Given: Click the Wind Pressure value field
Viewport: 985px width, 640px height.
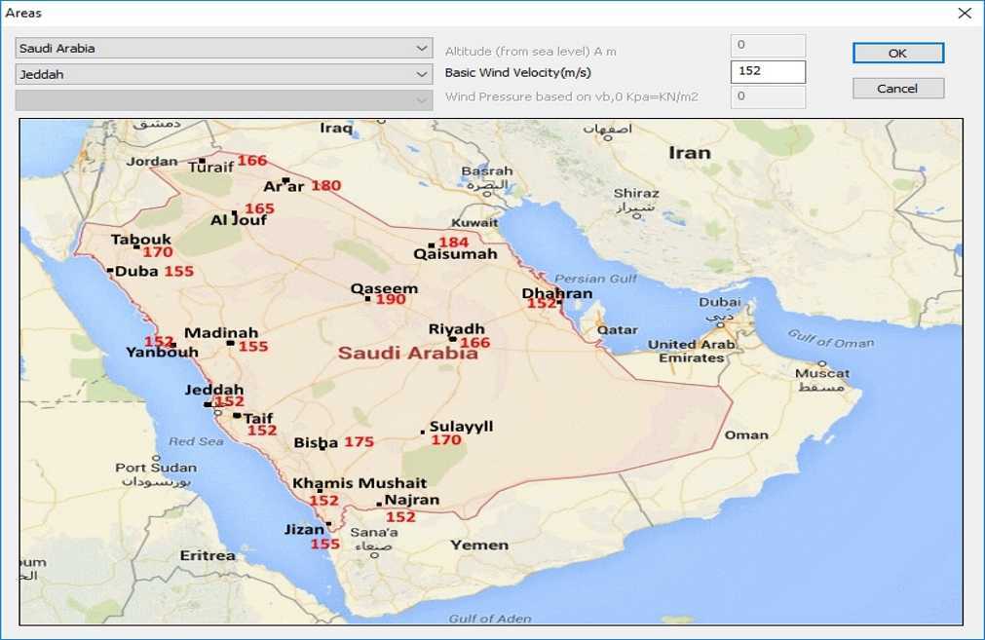Looking at the screenshot, I should tap(768, 96).
